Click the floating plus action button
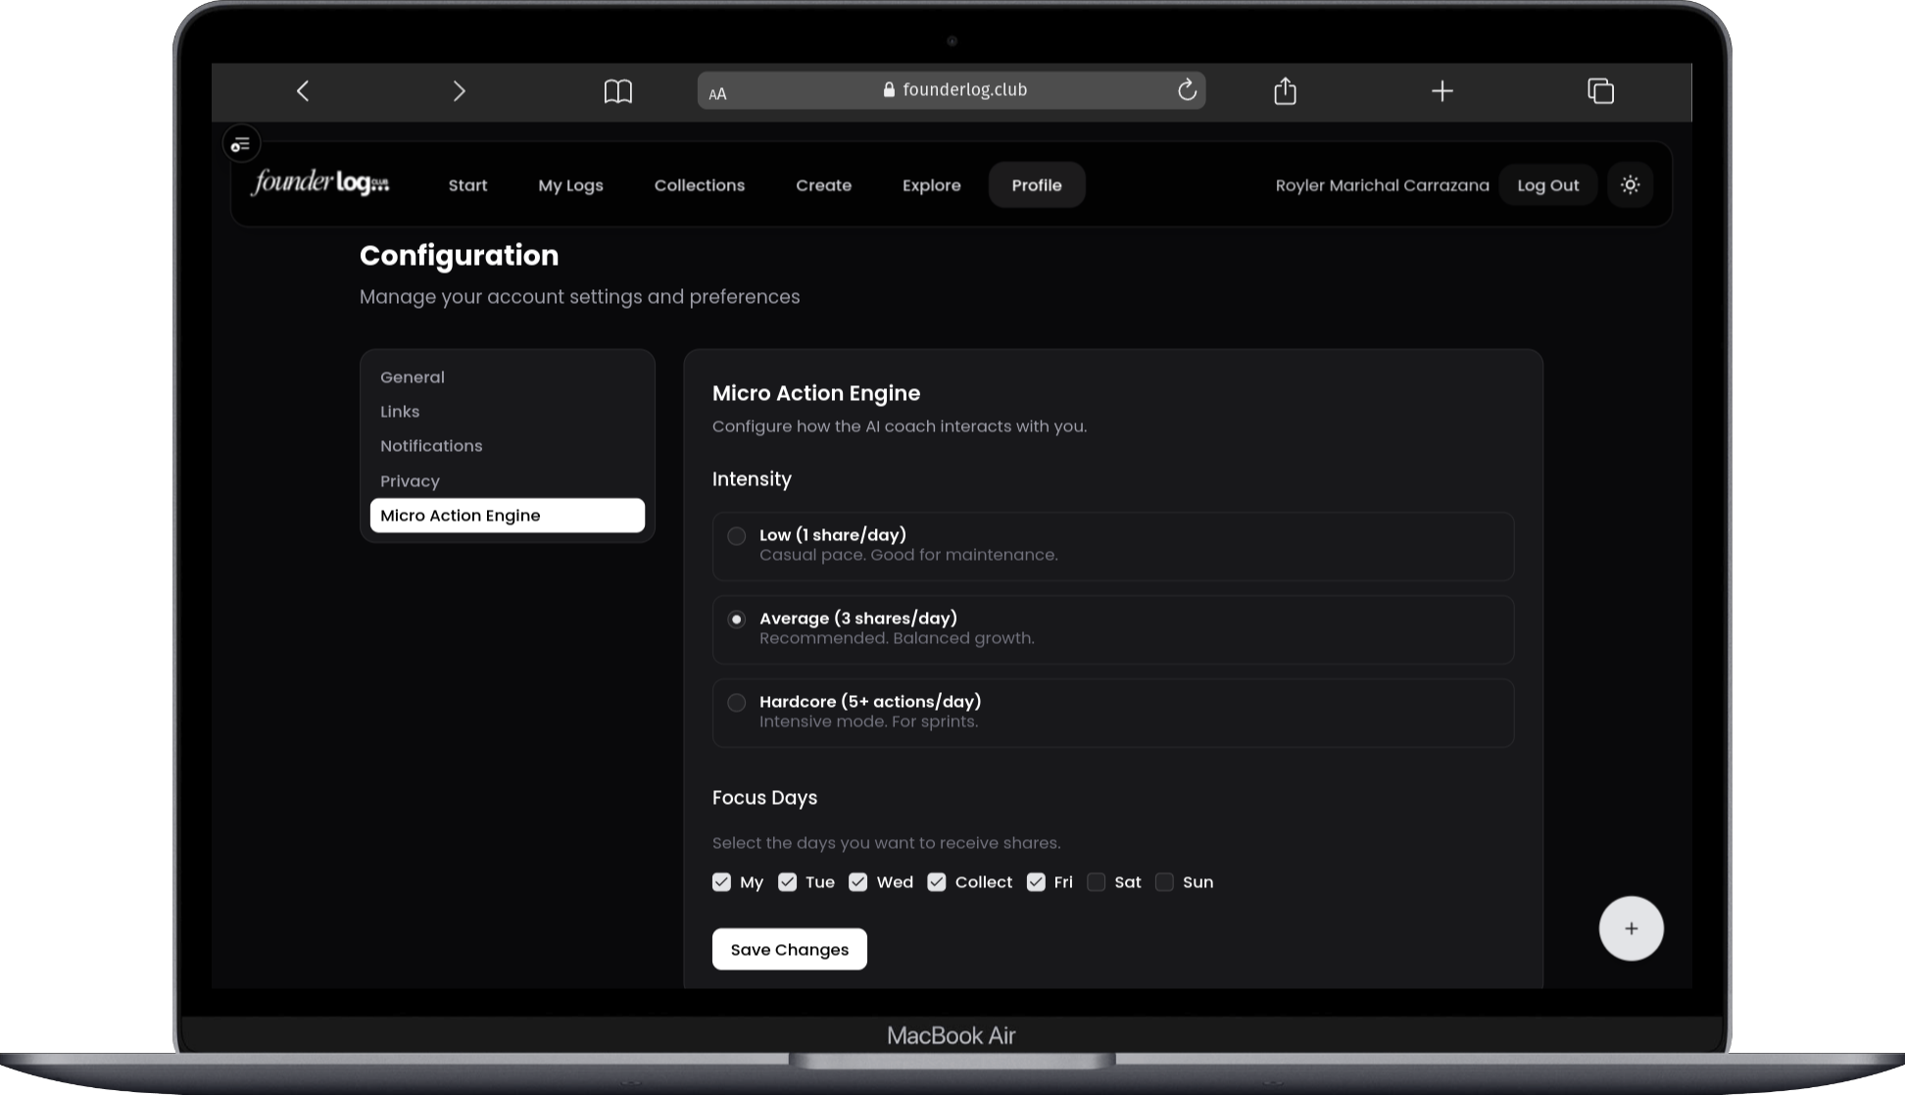This screenshot has width=1905, height=1095. (x=1631, y=927)
